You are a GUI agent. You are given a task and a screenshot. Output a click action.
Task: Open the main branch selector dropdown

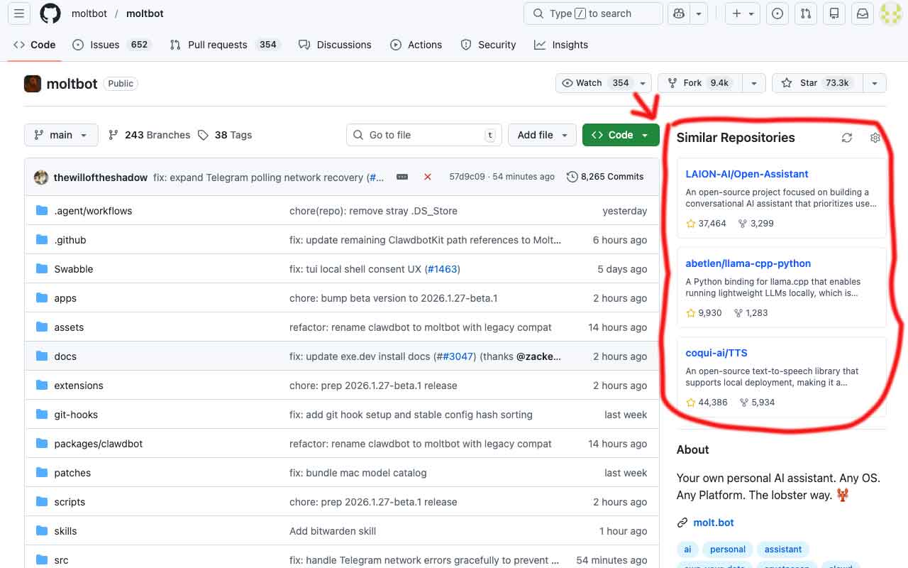coord(61,135)
